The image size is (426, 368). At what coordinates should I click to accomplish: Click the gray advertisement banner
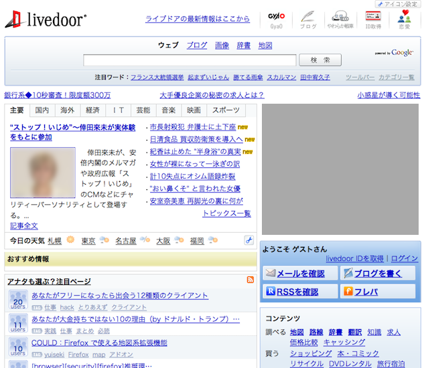340,169
